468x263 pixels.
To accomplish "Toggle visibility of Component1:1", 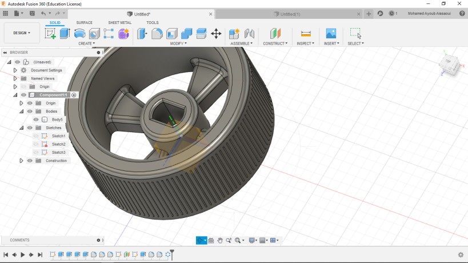I will (x=23, y=95).
